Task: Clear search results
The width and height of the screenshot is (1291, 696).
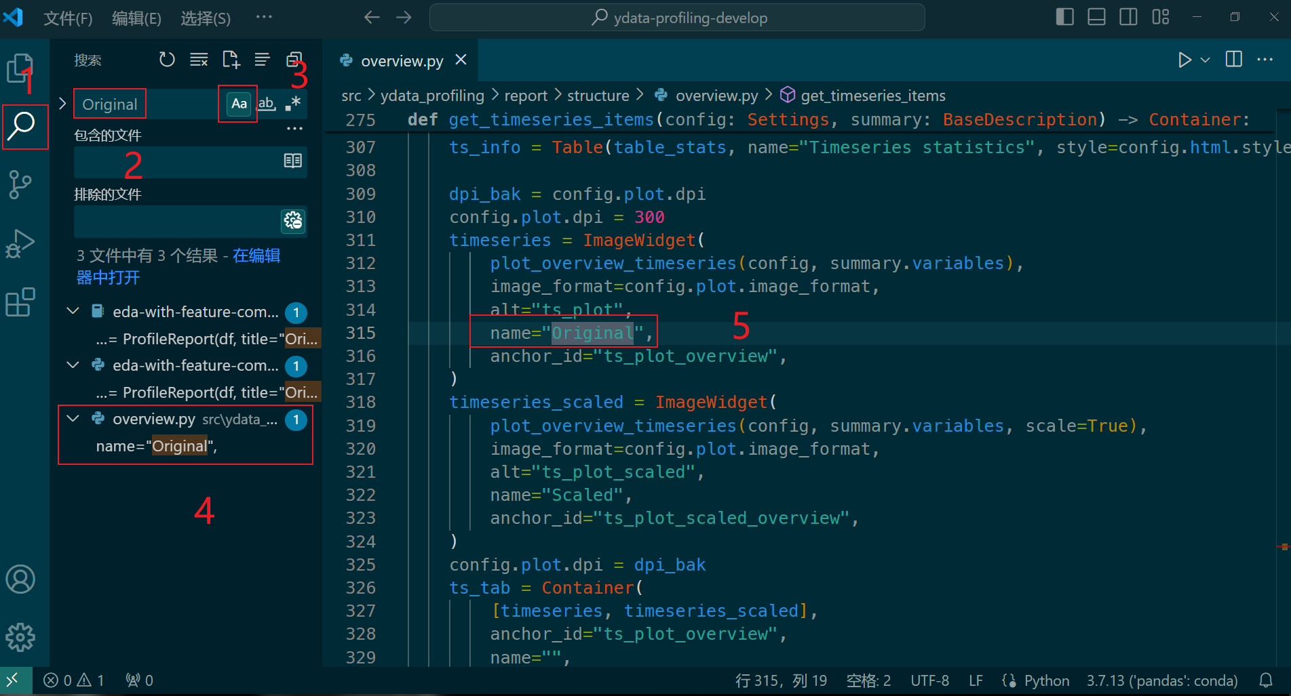Action: click(199, 60)
